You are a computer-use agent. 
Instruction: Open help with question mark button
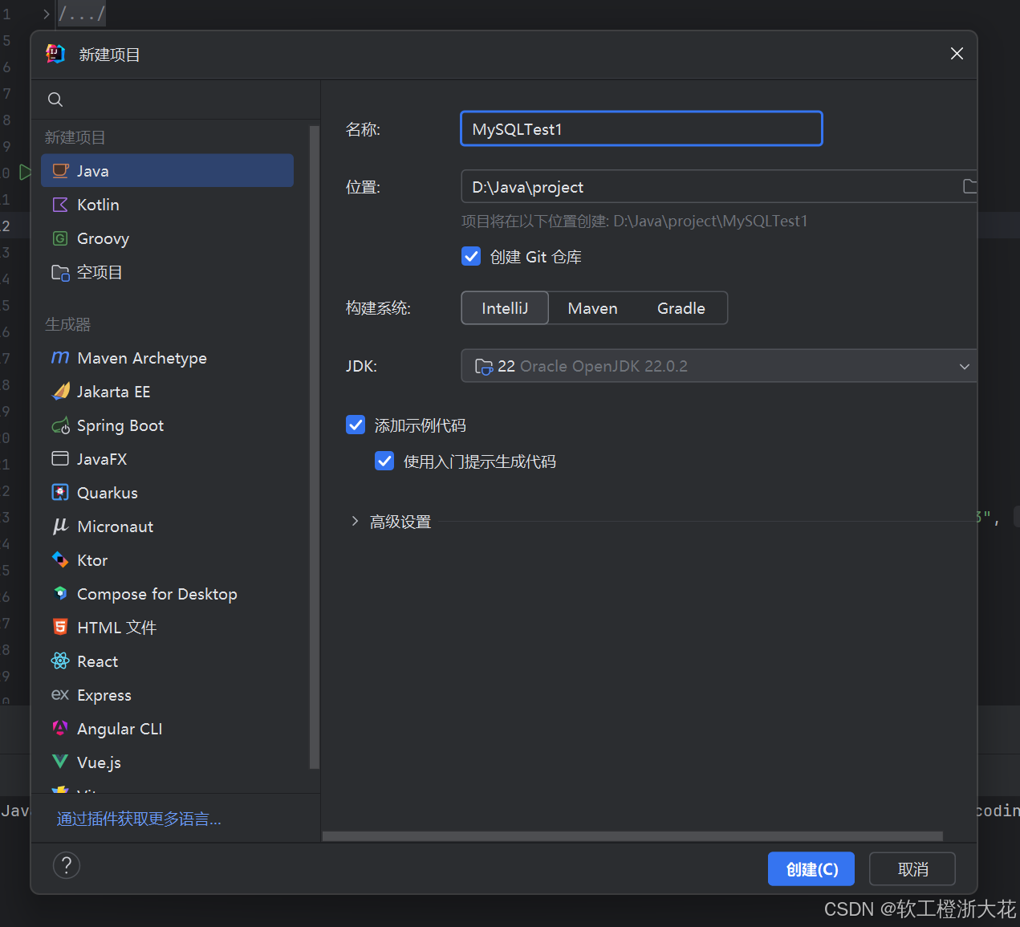[x=67, y=865]
